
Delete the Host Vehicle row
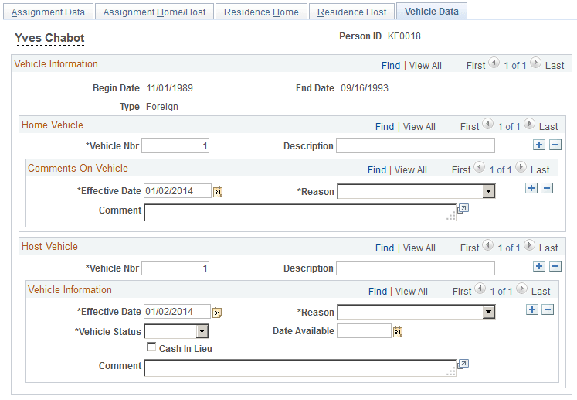[x=555, y=266]
